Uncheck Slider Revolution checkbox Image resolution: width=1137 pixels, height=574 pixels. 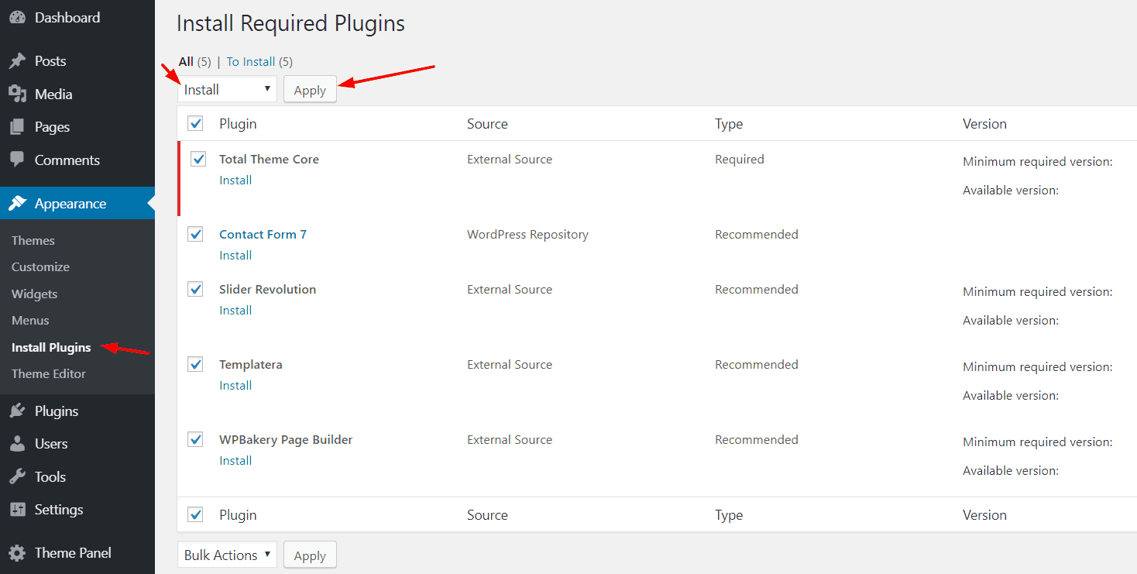point(195,289)
